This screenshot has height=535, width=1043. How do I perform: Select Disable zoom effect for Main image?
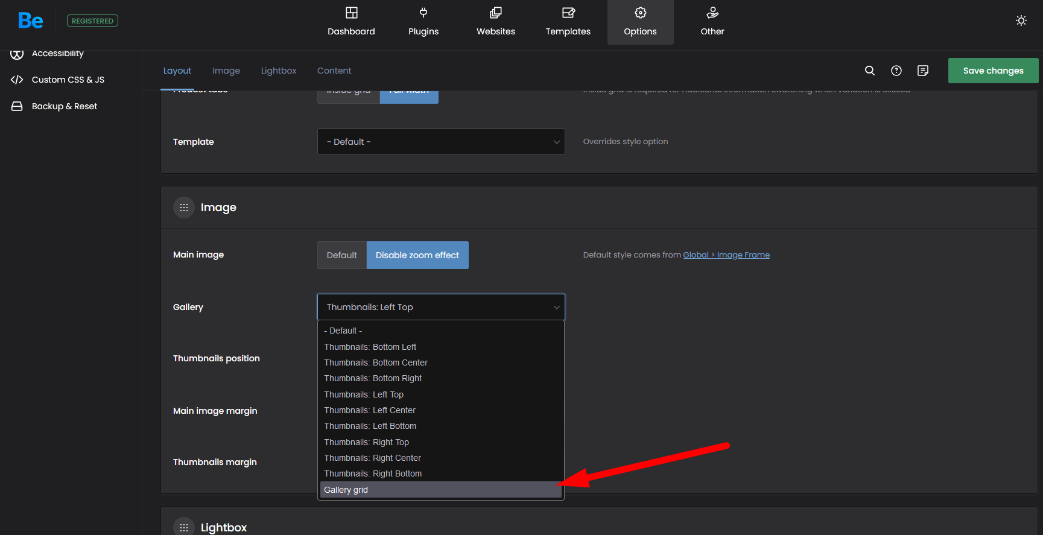tap(417, 255)
